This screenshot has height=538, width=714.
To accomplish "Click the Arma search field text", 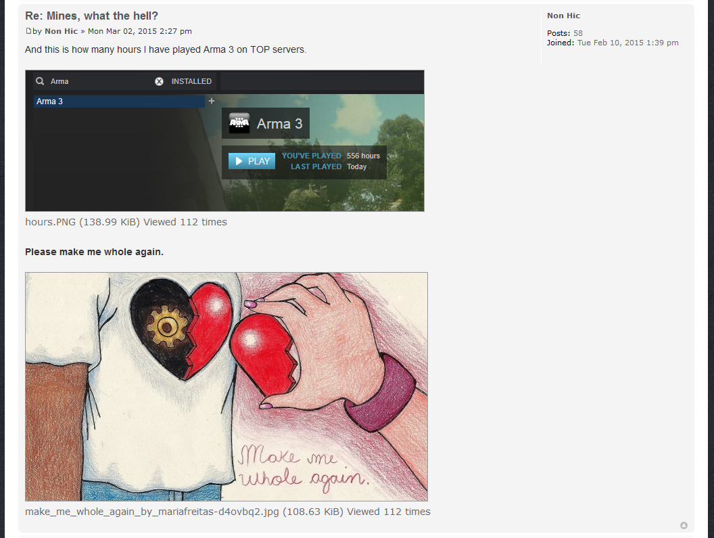I will click(x=59, y=81).
